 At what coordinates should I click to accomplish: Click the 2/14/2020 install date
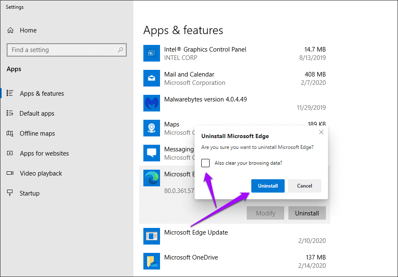[312, 266]
